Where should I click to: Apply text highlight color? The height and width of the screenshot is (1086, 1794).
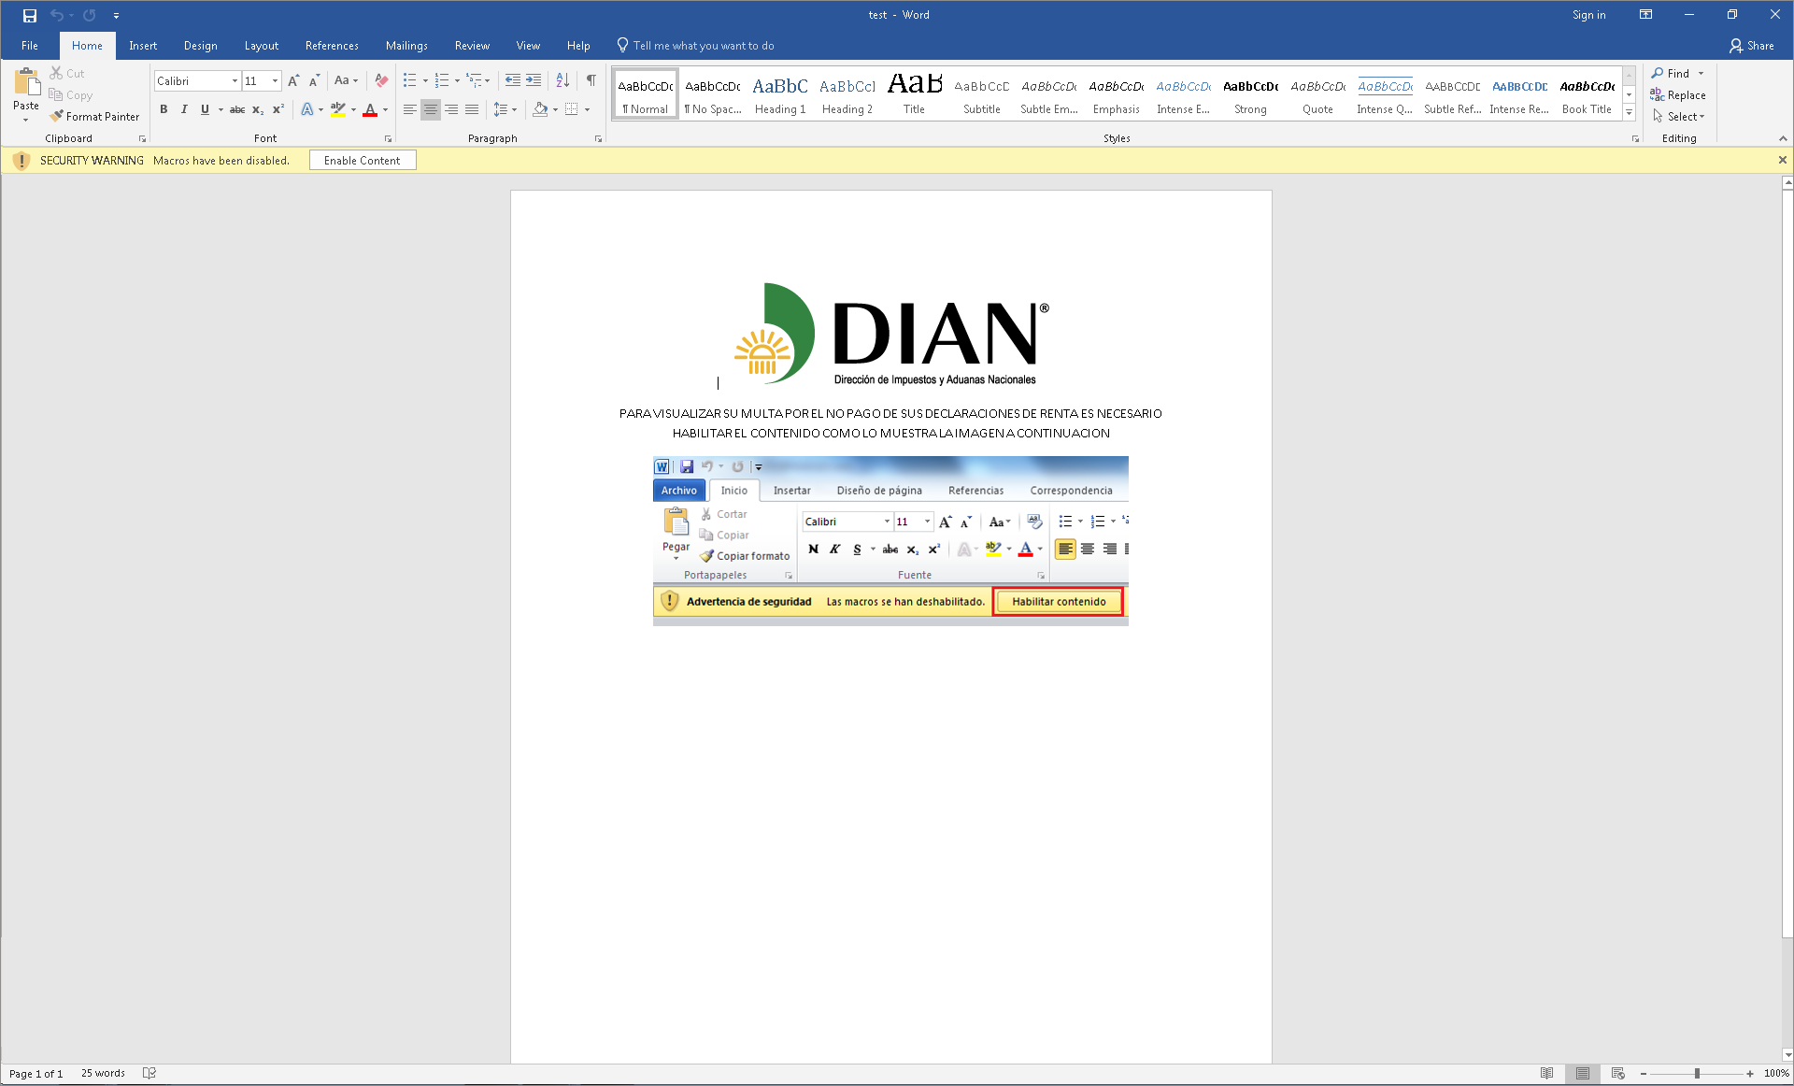338,109
